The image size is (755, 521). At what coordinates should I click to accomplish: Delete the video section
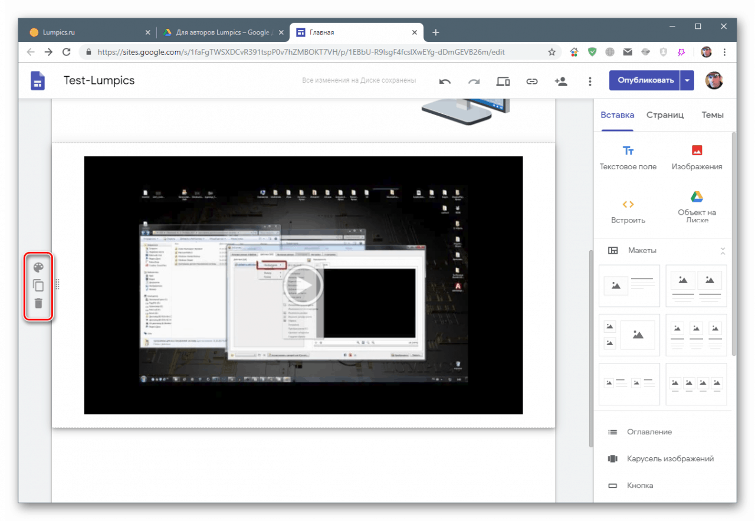click(x=38, y=304)
